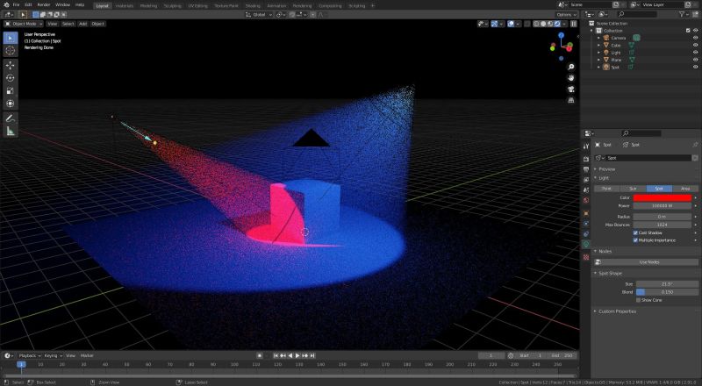Image resolution: width=702 pixels, height=386 pixels.
Task: Open the View Layer properties tab icon
Action: (x=586, y=180)
